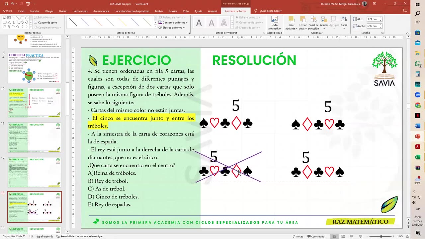425x239 pixels.
Task: Insert a Cuadro de texto
Action: 45,23
